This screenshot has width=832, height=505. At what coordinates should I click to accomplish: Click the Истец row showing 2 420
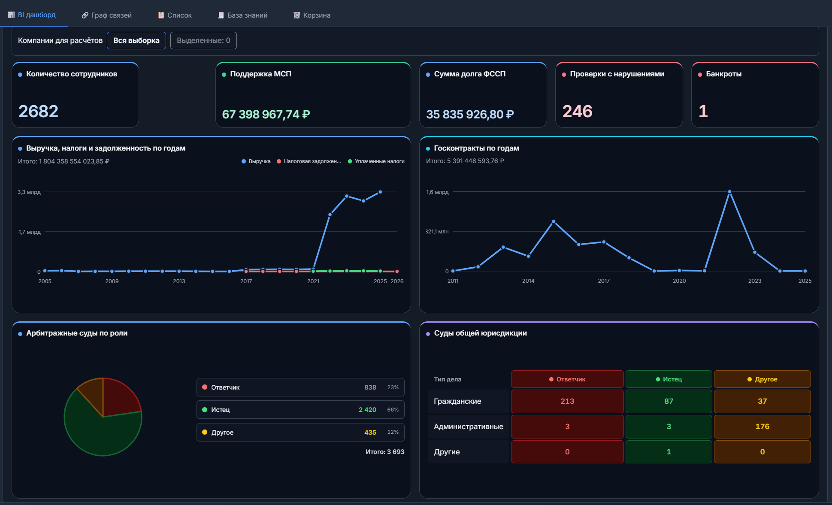click(300, 410)
